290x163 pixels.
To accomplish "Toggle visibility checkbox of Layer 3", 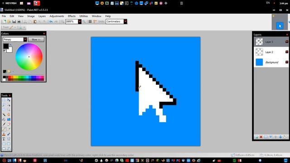I will [287, 42].
